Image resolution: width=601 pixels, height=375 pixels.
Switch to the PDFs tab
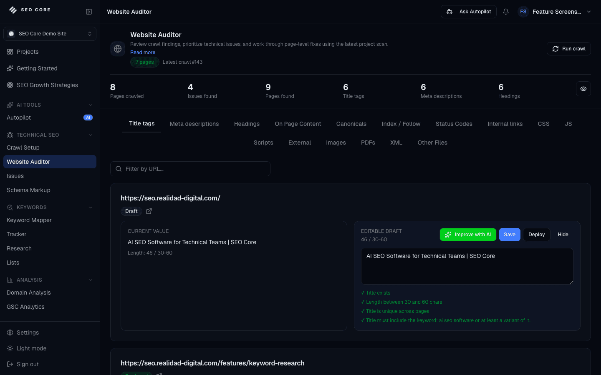(368, 142)
